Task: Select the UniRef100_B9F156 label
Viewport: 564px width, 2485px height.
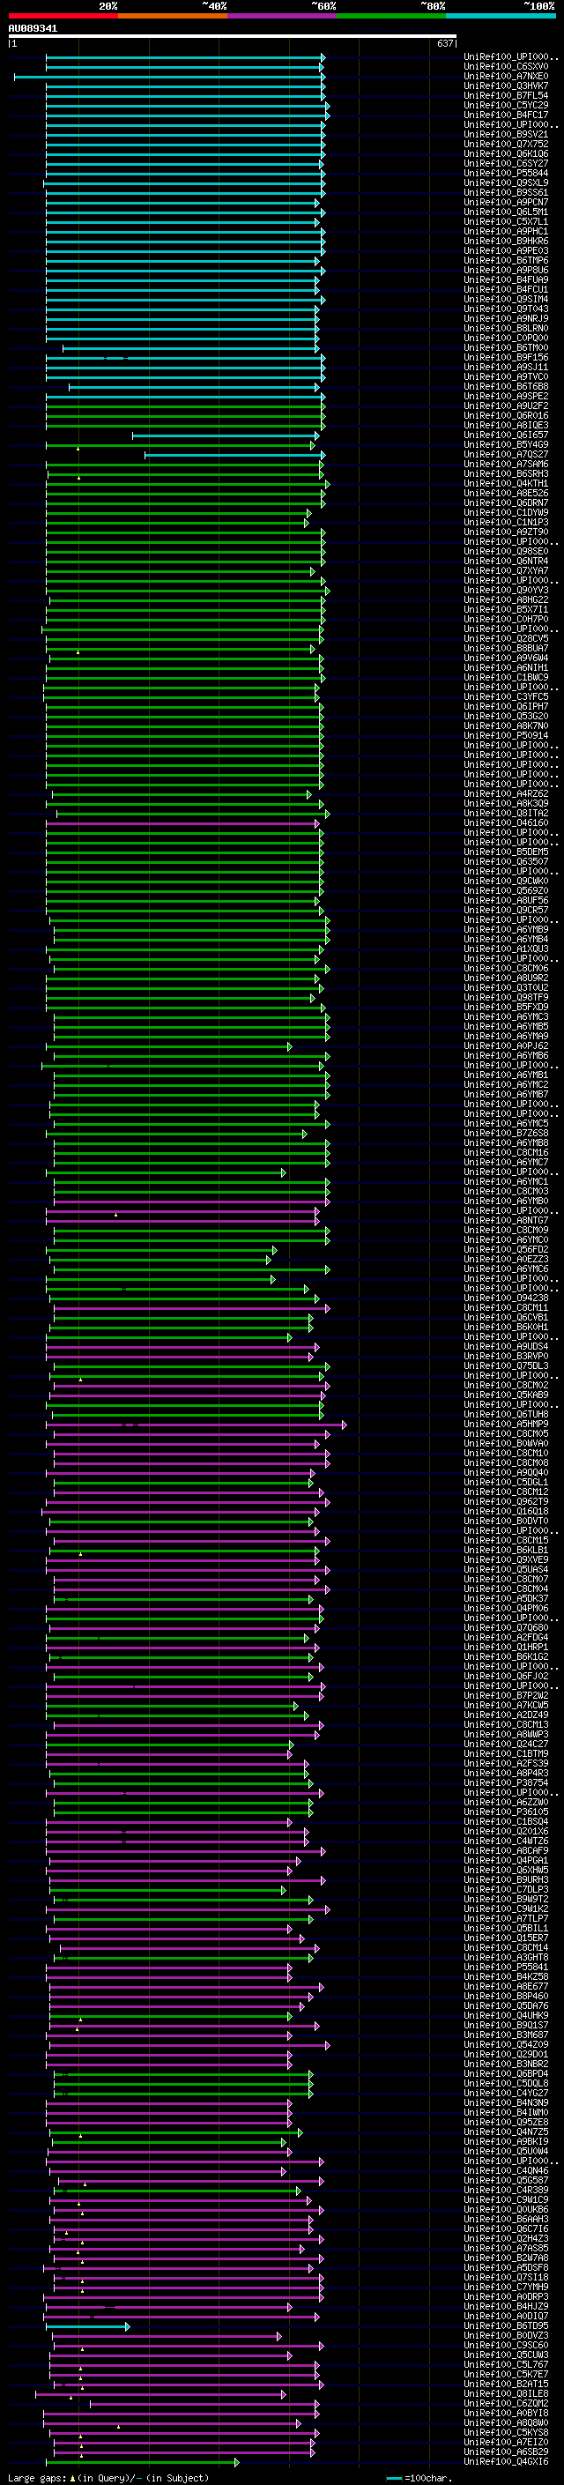Action: pyautogui.click(x=506, y=357)
